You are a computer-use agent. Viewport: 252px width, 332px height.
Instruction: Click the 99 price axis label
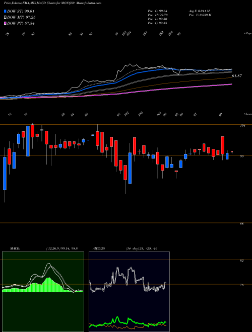241,156
